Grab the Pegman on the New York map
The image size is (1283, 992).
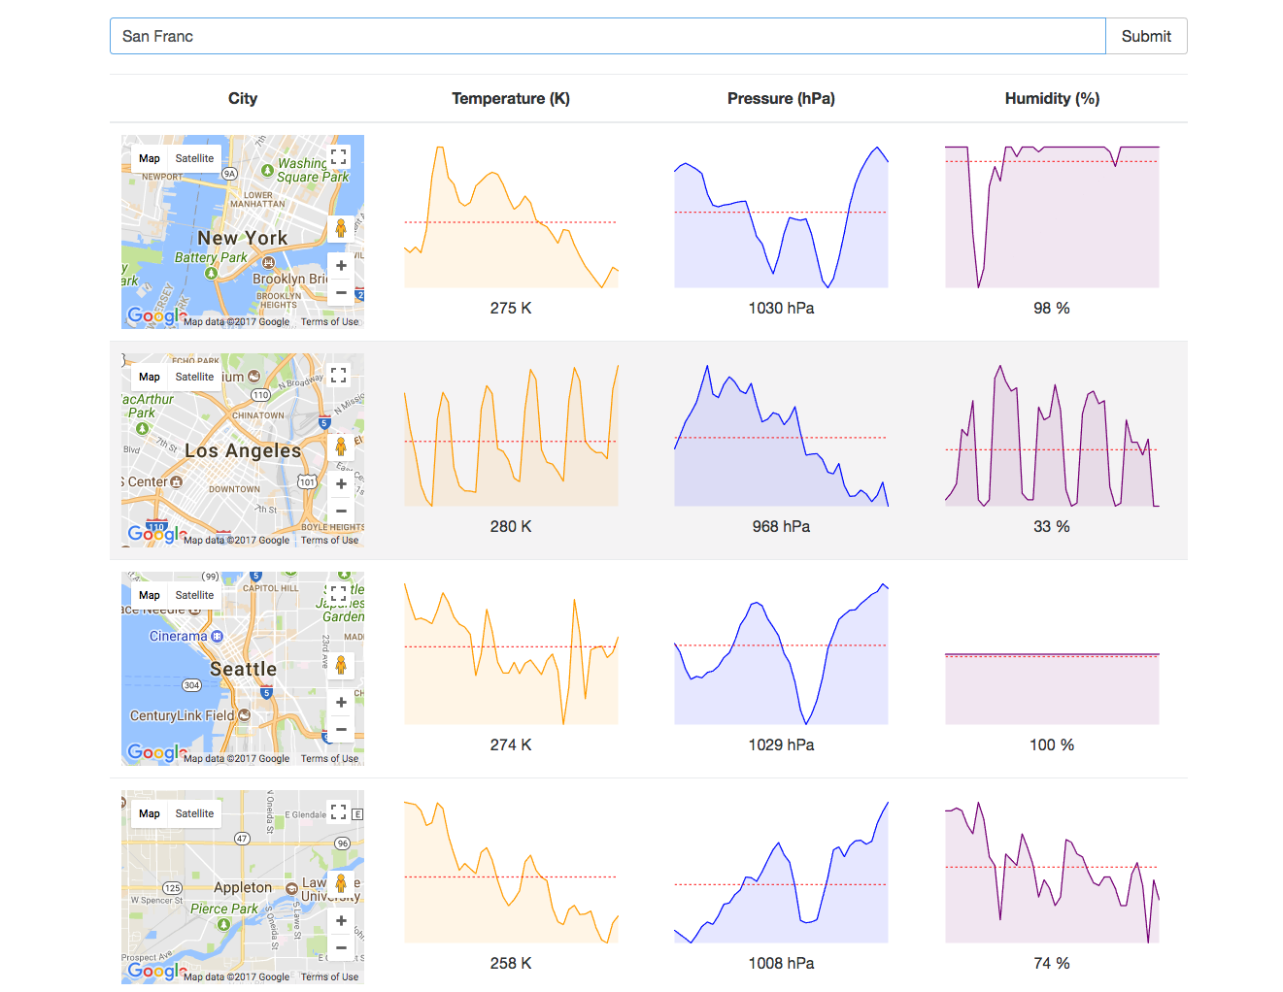pyautogui.click(x=341, y=229)
